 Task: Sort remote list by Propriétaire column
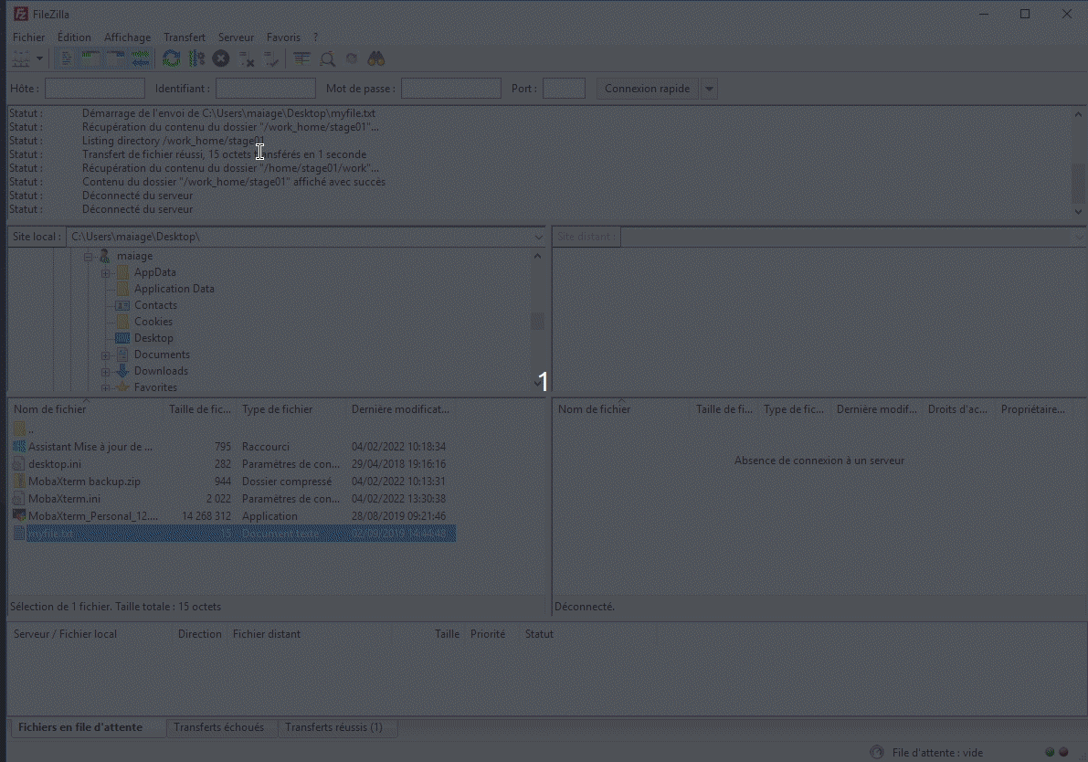tap(1033, 409)
